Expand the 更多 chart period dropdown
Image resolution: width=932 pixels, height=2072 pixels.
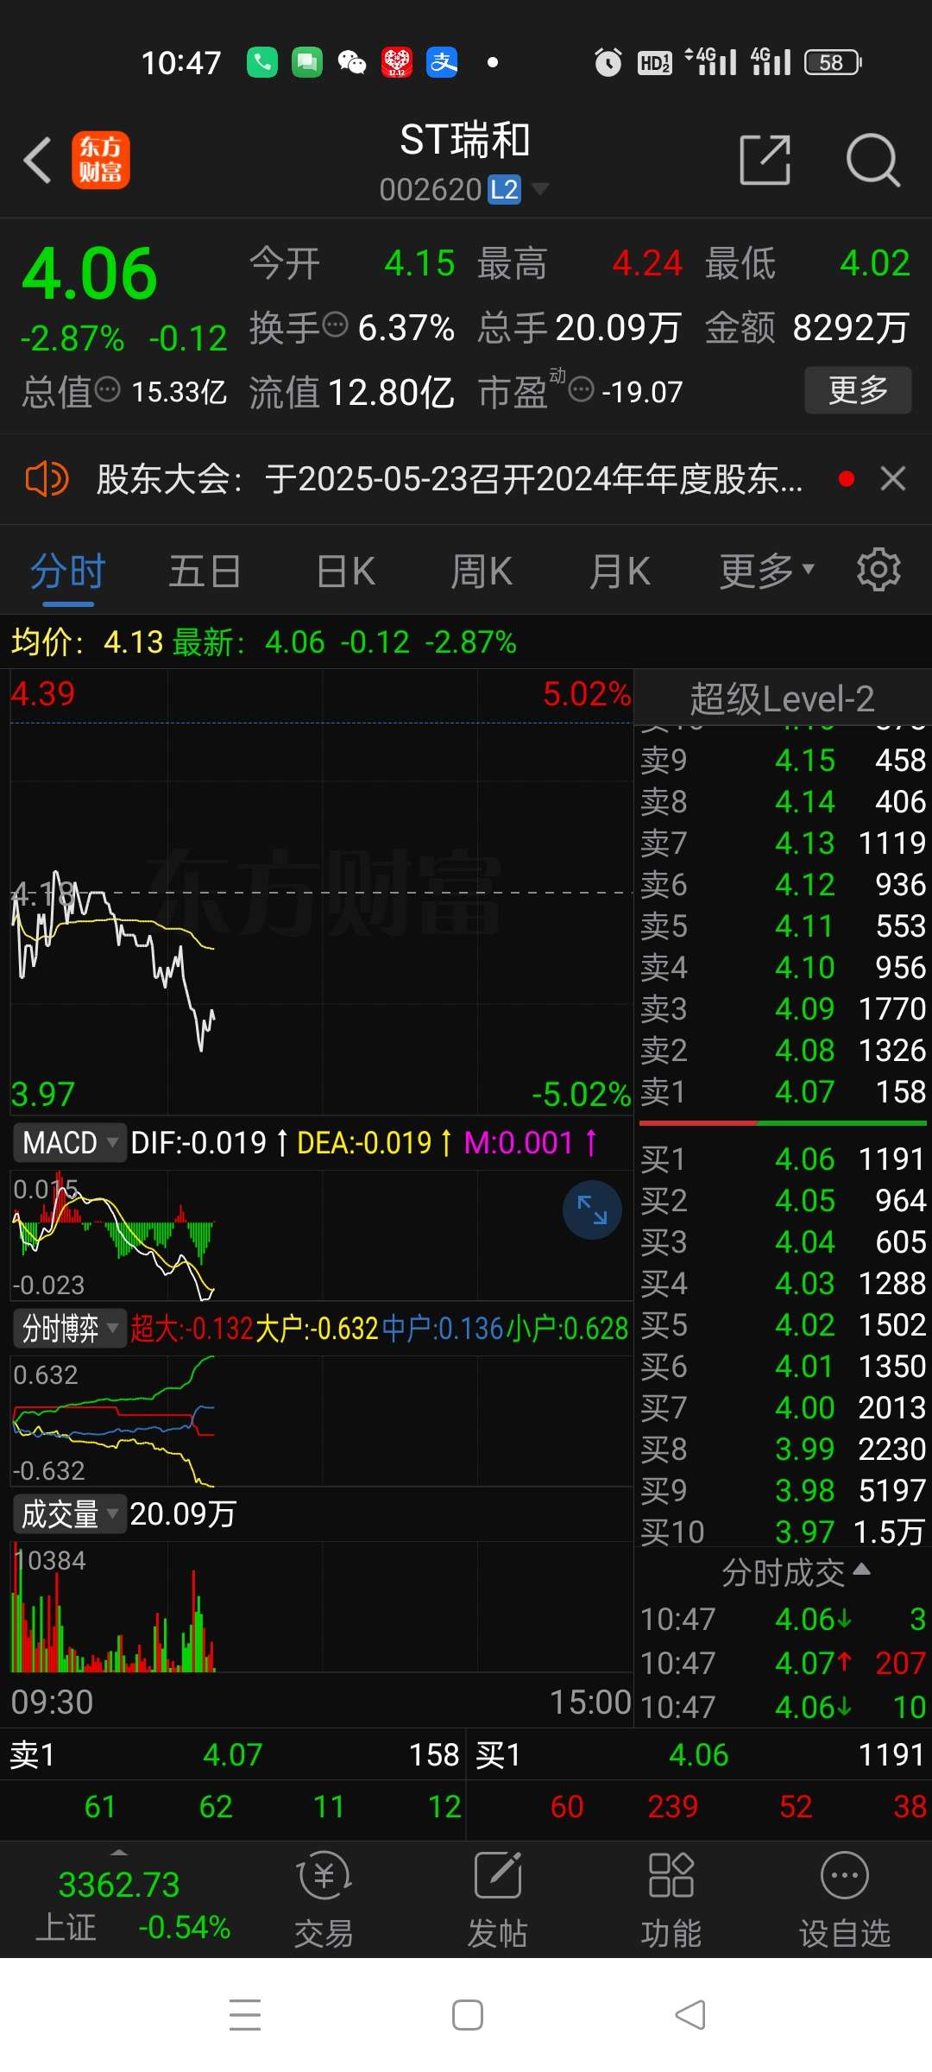767,572
